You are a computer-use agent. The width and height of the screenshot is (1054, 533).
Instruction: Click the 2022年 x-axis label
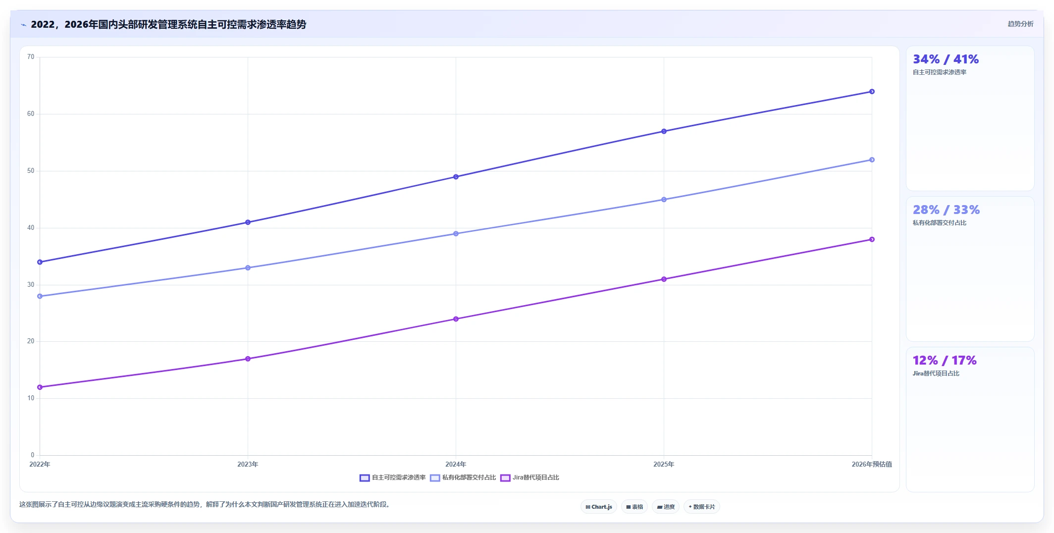coord(40,464)
